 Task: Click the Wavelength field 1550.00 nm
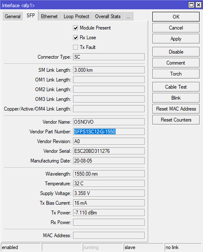pyautogui.click(x=109, y=174)
